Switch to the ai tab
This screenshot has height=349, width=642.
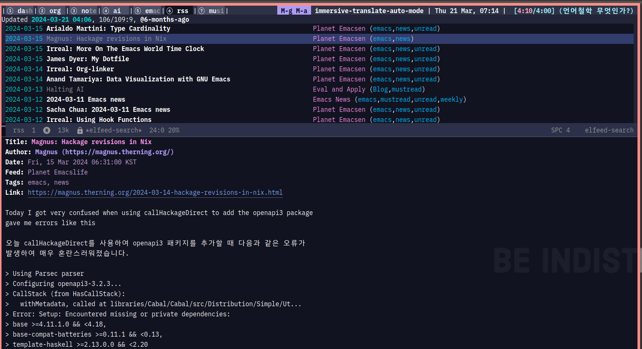(115, 11)
